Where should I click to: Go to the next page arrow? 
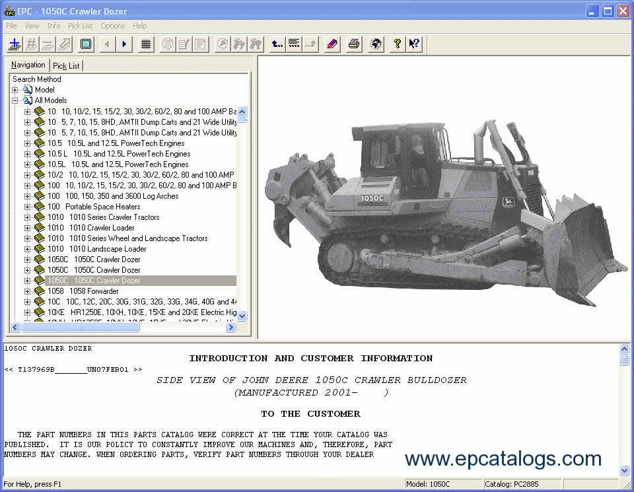[124, 44]
